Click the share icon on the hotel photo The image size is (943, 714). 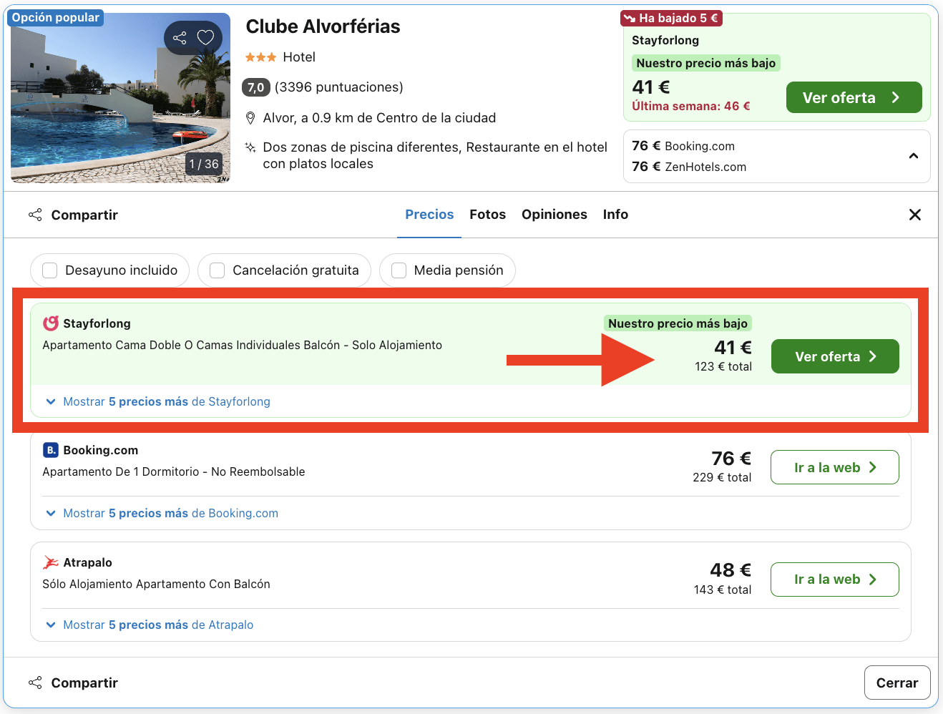[179, 37]
